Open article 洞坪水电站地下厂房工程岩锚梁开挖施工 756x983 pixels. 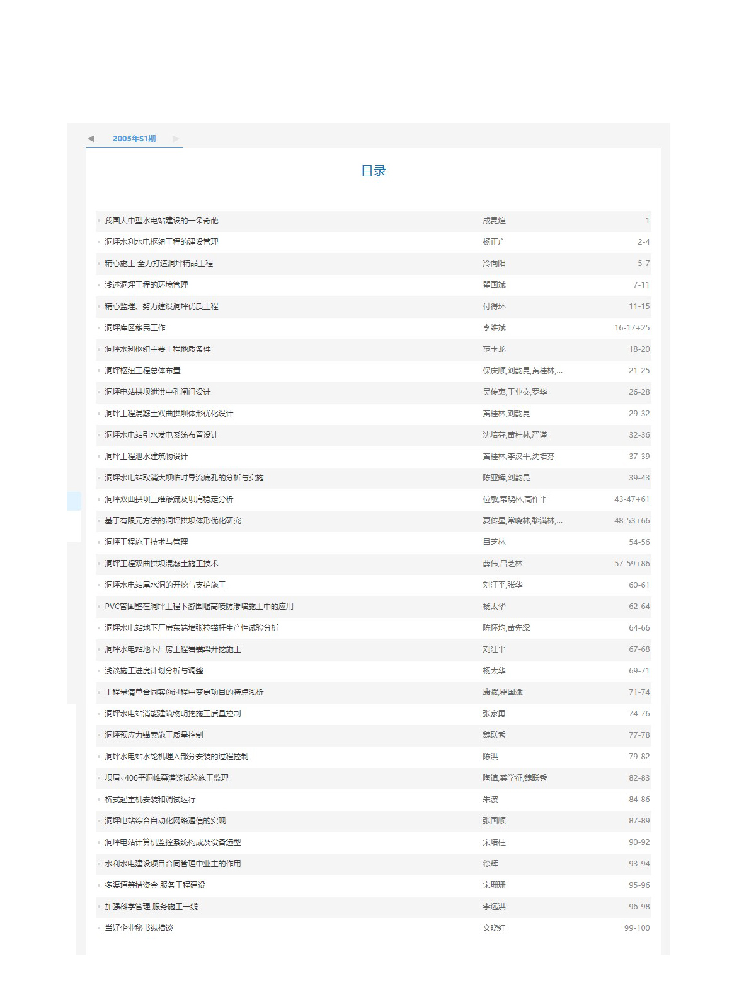click(x=173, y=649)
